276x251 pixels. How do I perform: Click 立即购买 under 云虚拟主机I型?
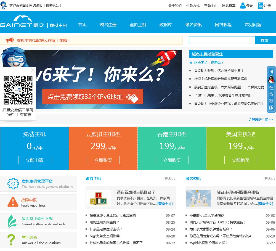(x=103, y=160)
